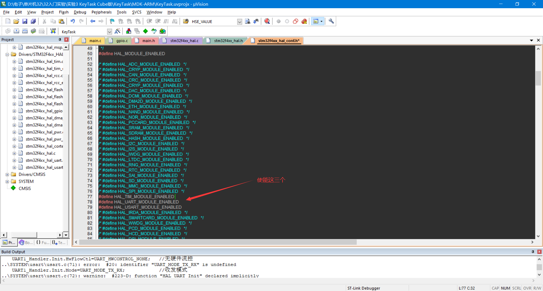Open the KeyTask target dropdown
Image resolution: width=543 pixels, height=291 pixels.
(109, 32)
